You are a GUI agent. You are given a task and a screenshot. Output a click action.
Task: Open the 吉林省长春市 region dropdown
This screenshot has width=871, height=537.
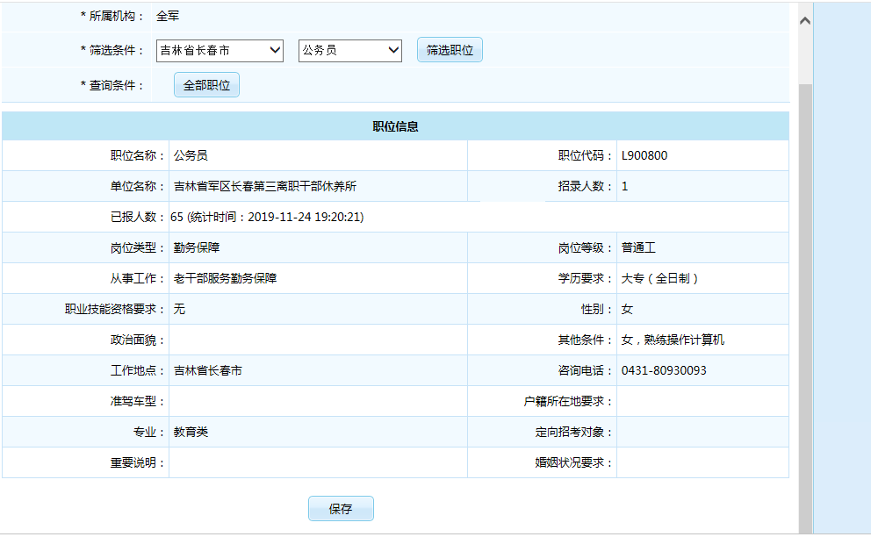(220, 51)
